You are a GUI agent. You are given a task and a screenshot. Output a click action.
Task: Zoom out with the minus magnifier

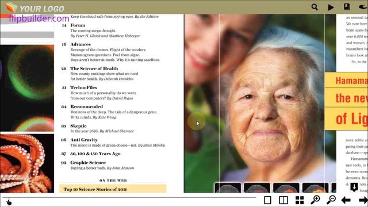331,200
